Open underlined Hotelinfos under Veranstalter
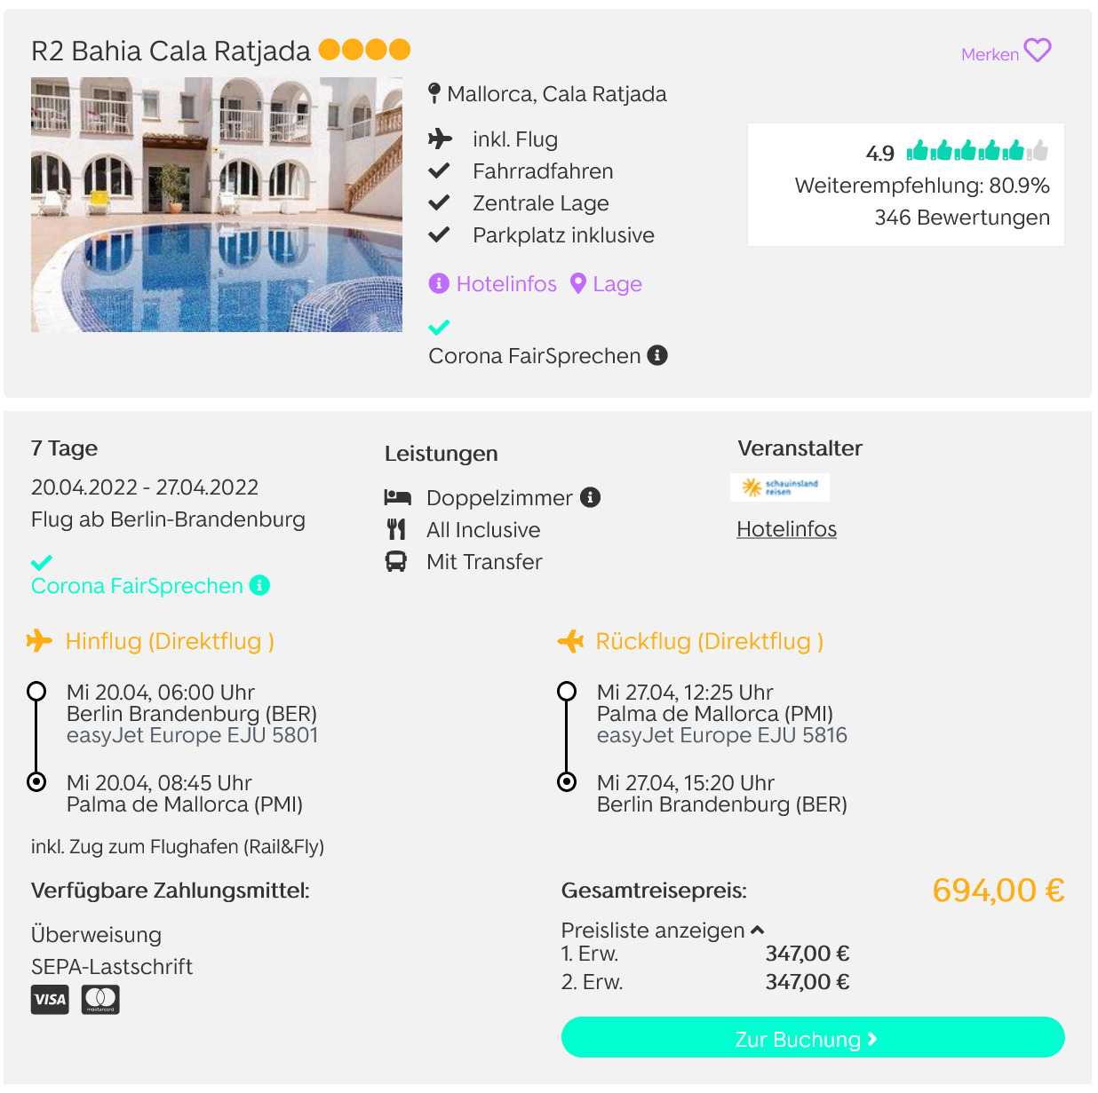 pyautogui.click(x=786, y=529)
